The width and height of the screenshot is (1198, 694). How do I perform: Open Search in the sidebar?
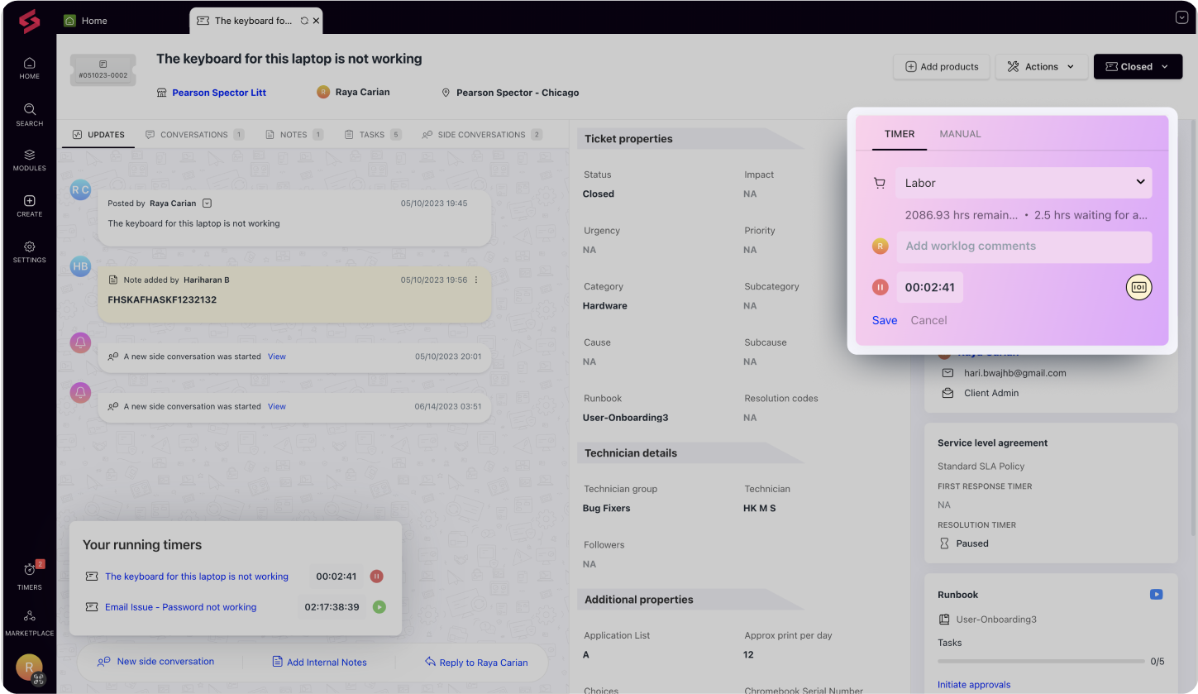[29, 114]
